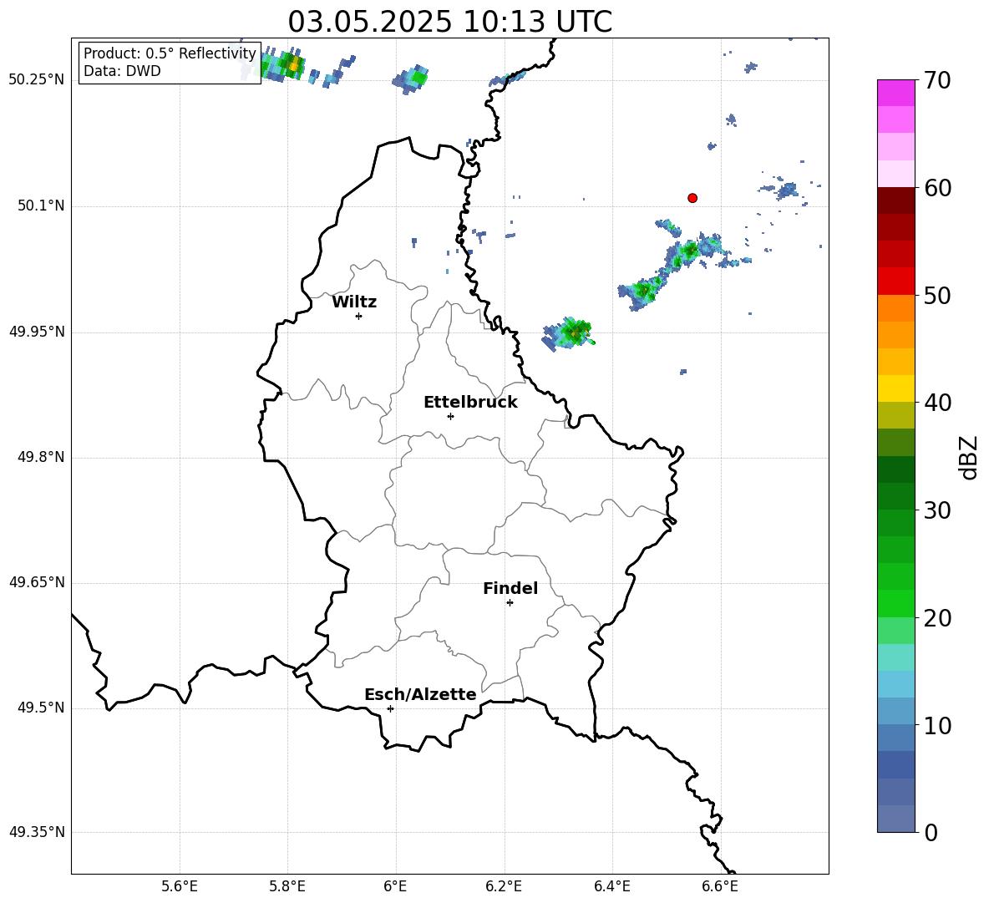Image resolution: width=989 pixels, height=903 pixels.
Task: Click the Data: DWD text
Action: [x=122, y=71]
